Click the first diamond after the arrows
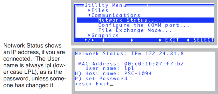This screenshot has height=94, width=218. (x=103, y=40)
